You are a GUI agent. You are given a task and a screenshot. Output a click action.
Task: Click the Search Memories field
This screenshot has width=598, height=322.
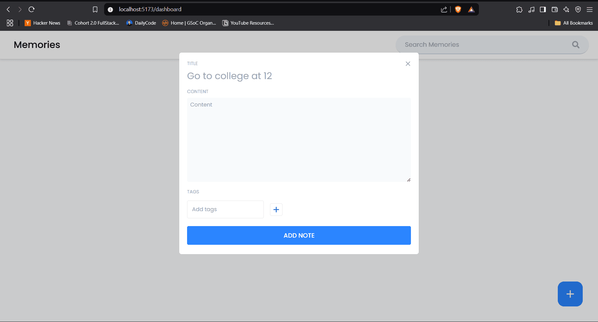(x=483, y=45)
